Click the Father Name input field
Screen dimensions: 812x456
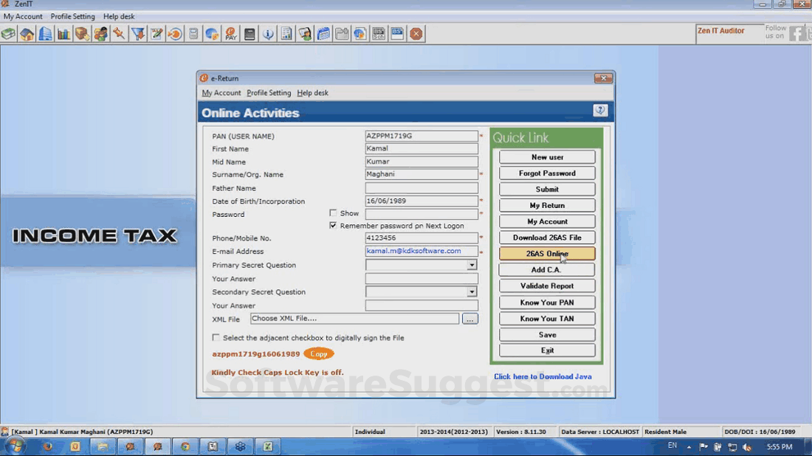pyautogui.click(x=422, y=188)
